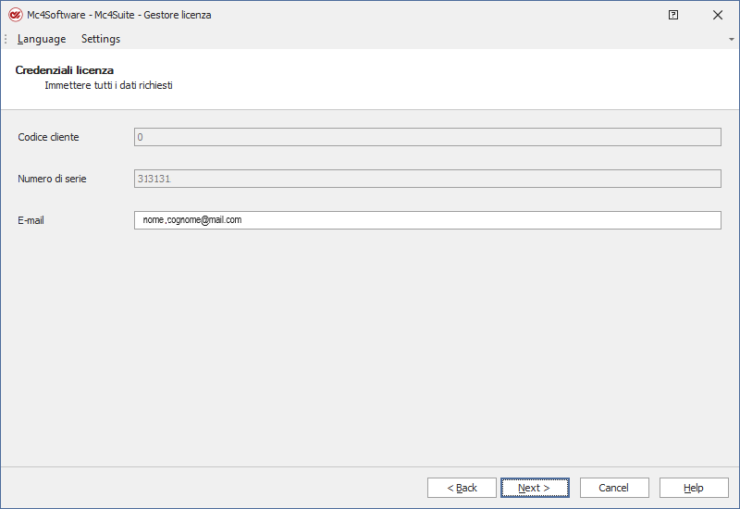The width and height of the screenshot is (740, 509).
Task: Click the window title bar text
Action: [x=118, y=15]
